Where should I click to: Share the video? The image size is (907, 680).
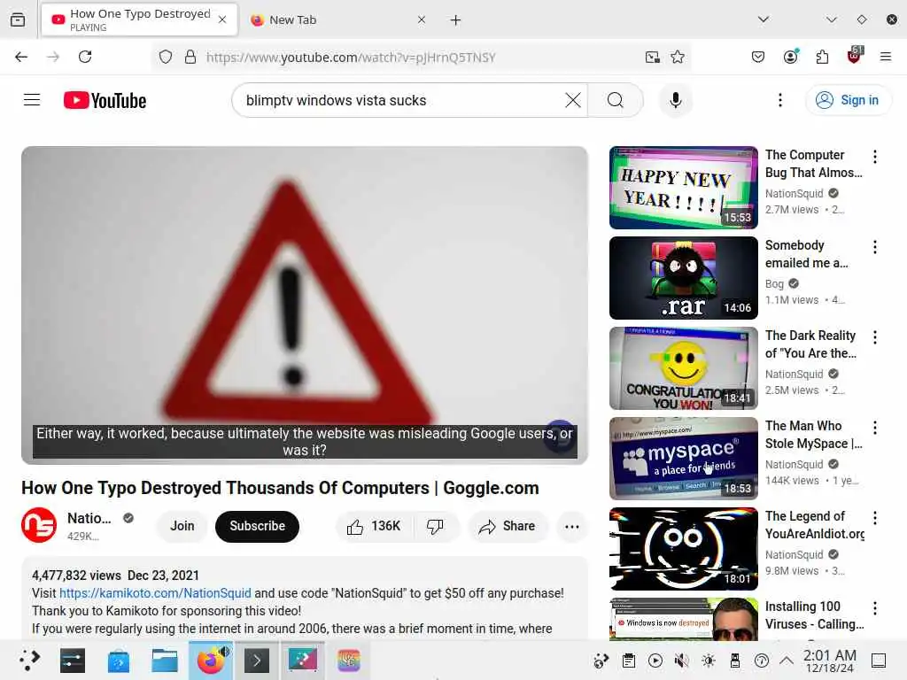click(508, 526)
